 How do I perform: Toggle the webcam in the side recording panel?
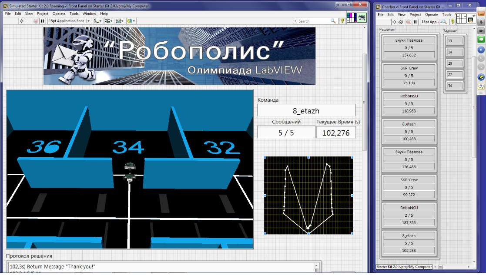click(x=481, y=31)
